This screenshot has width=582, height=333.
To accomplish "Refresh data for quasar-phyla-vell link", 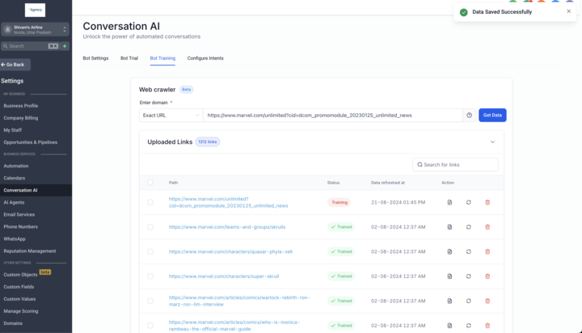I will (469, 251).
